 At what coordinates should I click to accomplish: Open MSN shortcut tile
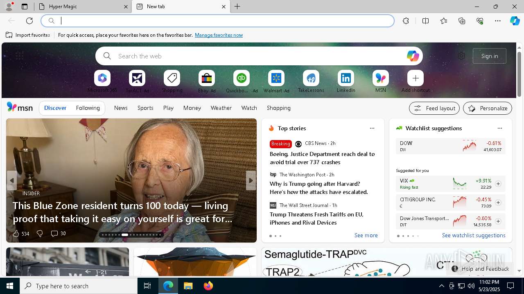tap(381, 81)
